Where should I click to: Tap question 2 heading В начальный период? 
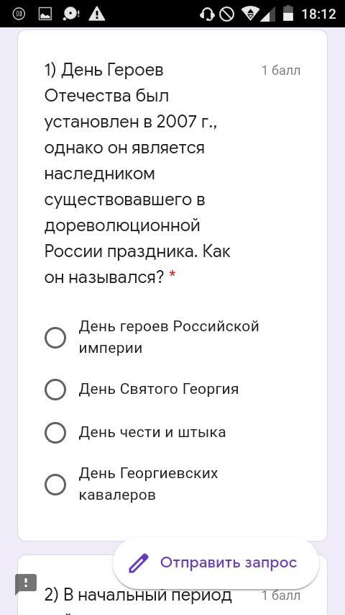click(x=138, y=595)
